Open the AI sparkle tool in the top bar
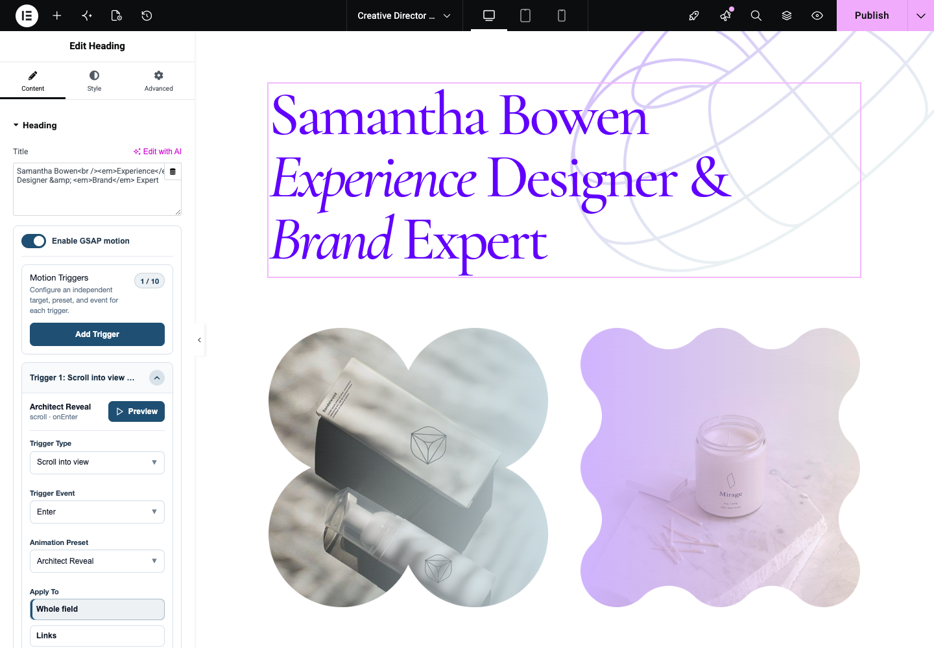This screenshot has width=934, height=648. pyautogui.click(x=87, y=16)
